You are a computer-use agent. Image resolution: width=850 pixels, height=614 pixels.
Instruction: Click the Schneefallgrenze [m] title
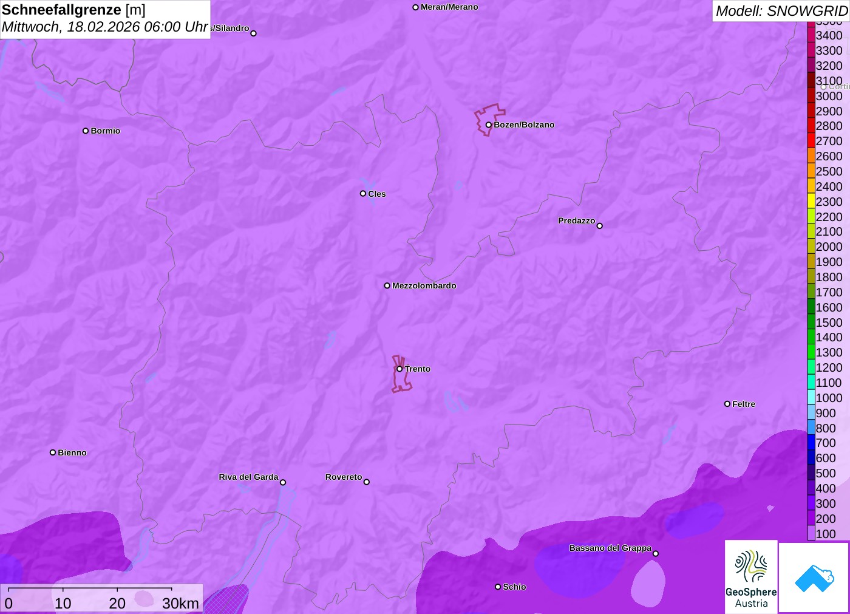tap(73, 10)
